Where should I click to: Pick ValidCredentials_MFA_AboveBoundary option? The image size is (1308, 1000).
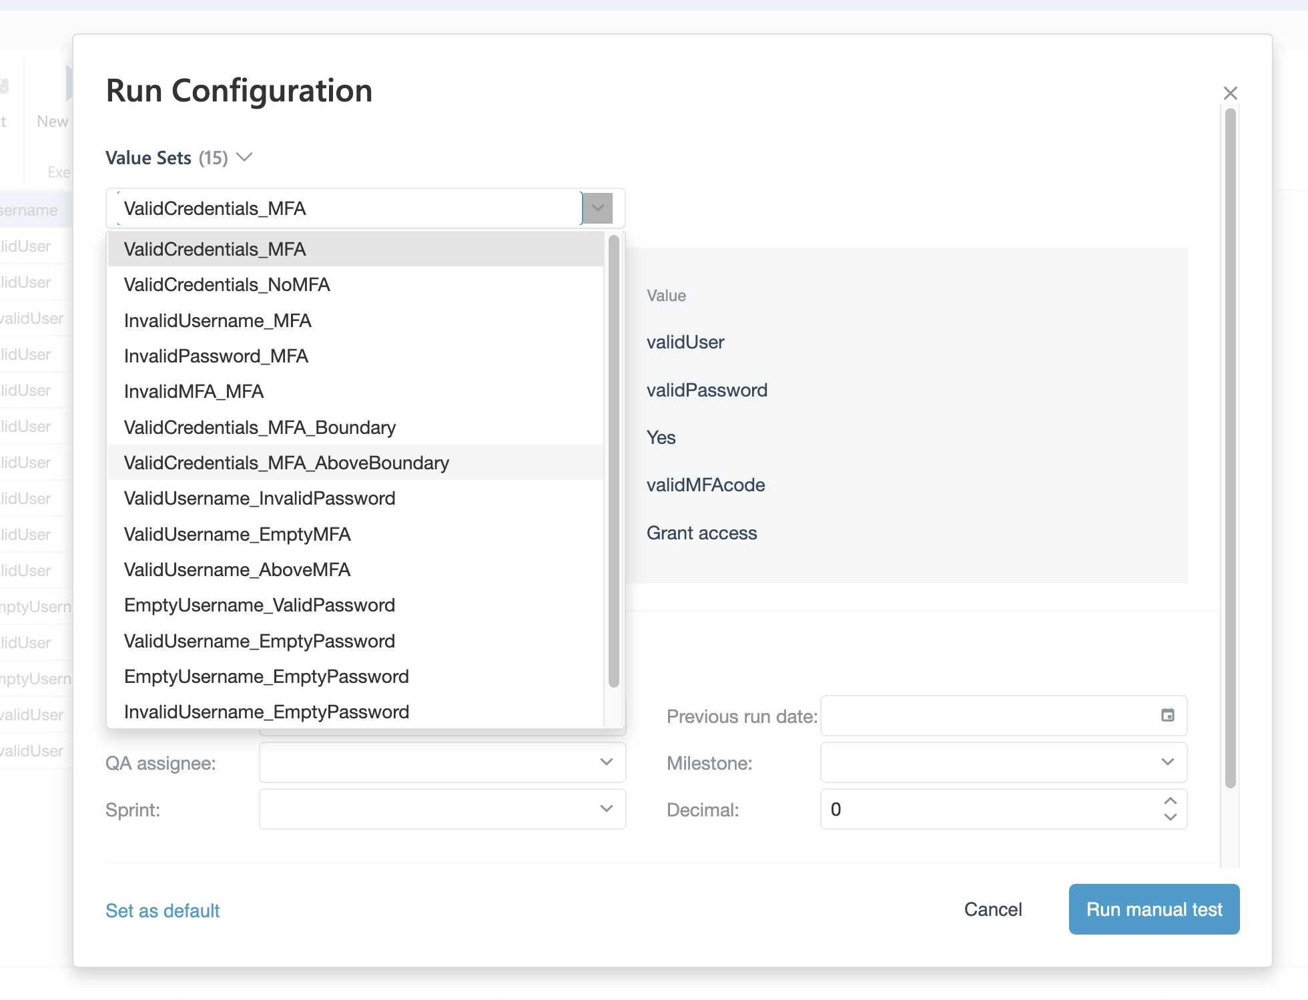click(286, 463)
